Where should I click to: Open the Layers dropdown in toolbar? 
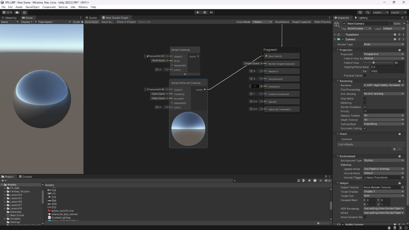380,12
